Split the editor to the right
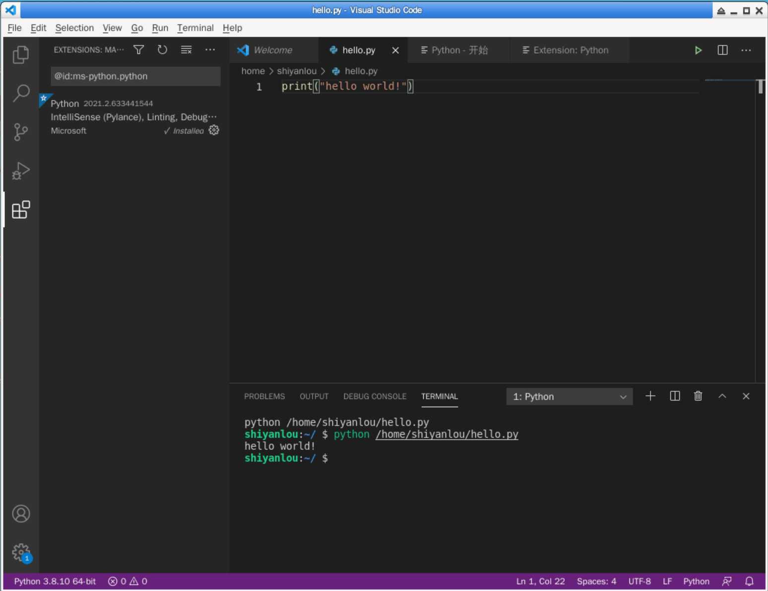The height and width of the screenshot is (591, 768). click(722, 50)
